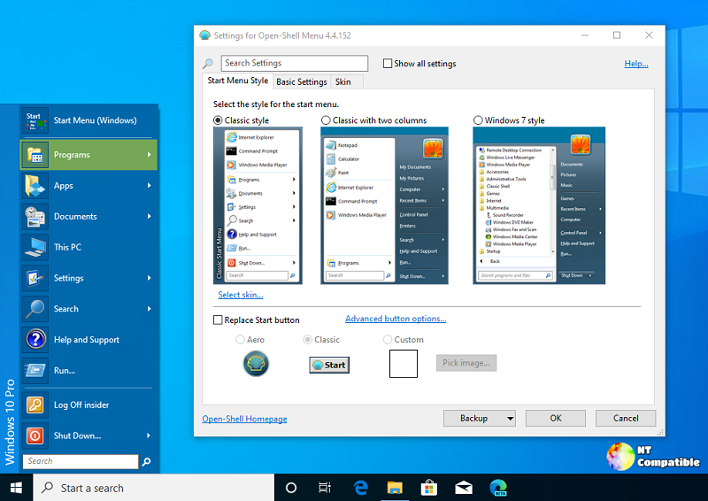This screenshot has height=501, width=708.
Task: Check the Replace Start button option
Action: pyautogui.click(x=219, y=320)
